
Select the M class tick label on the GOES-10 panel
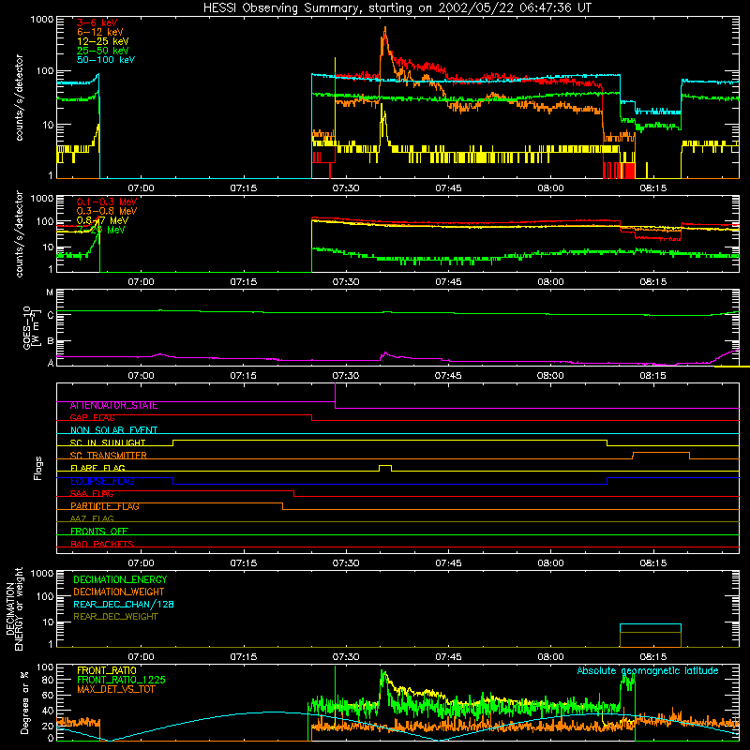pos(50,292)
